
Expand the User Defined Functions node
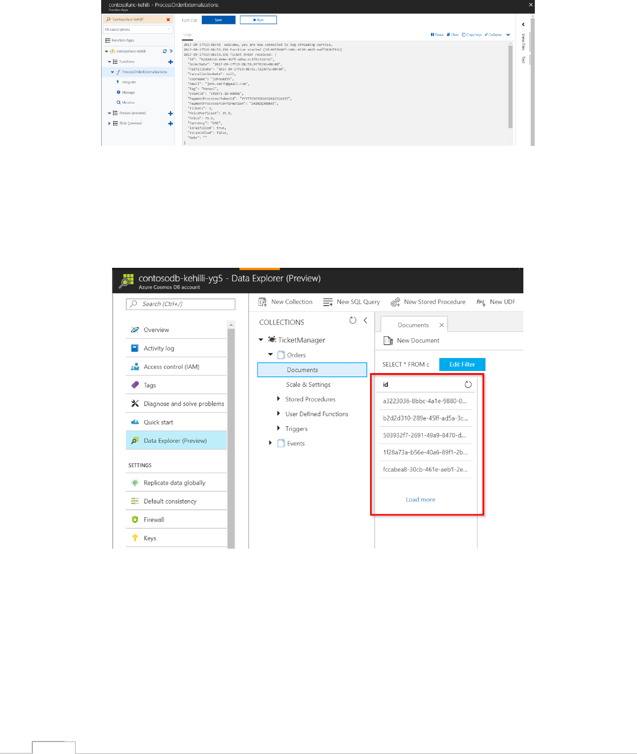278,414
